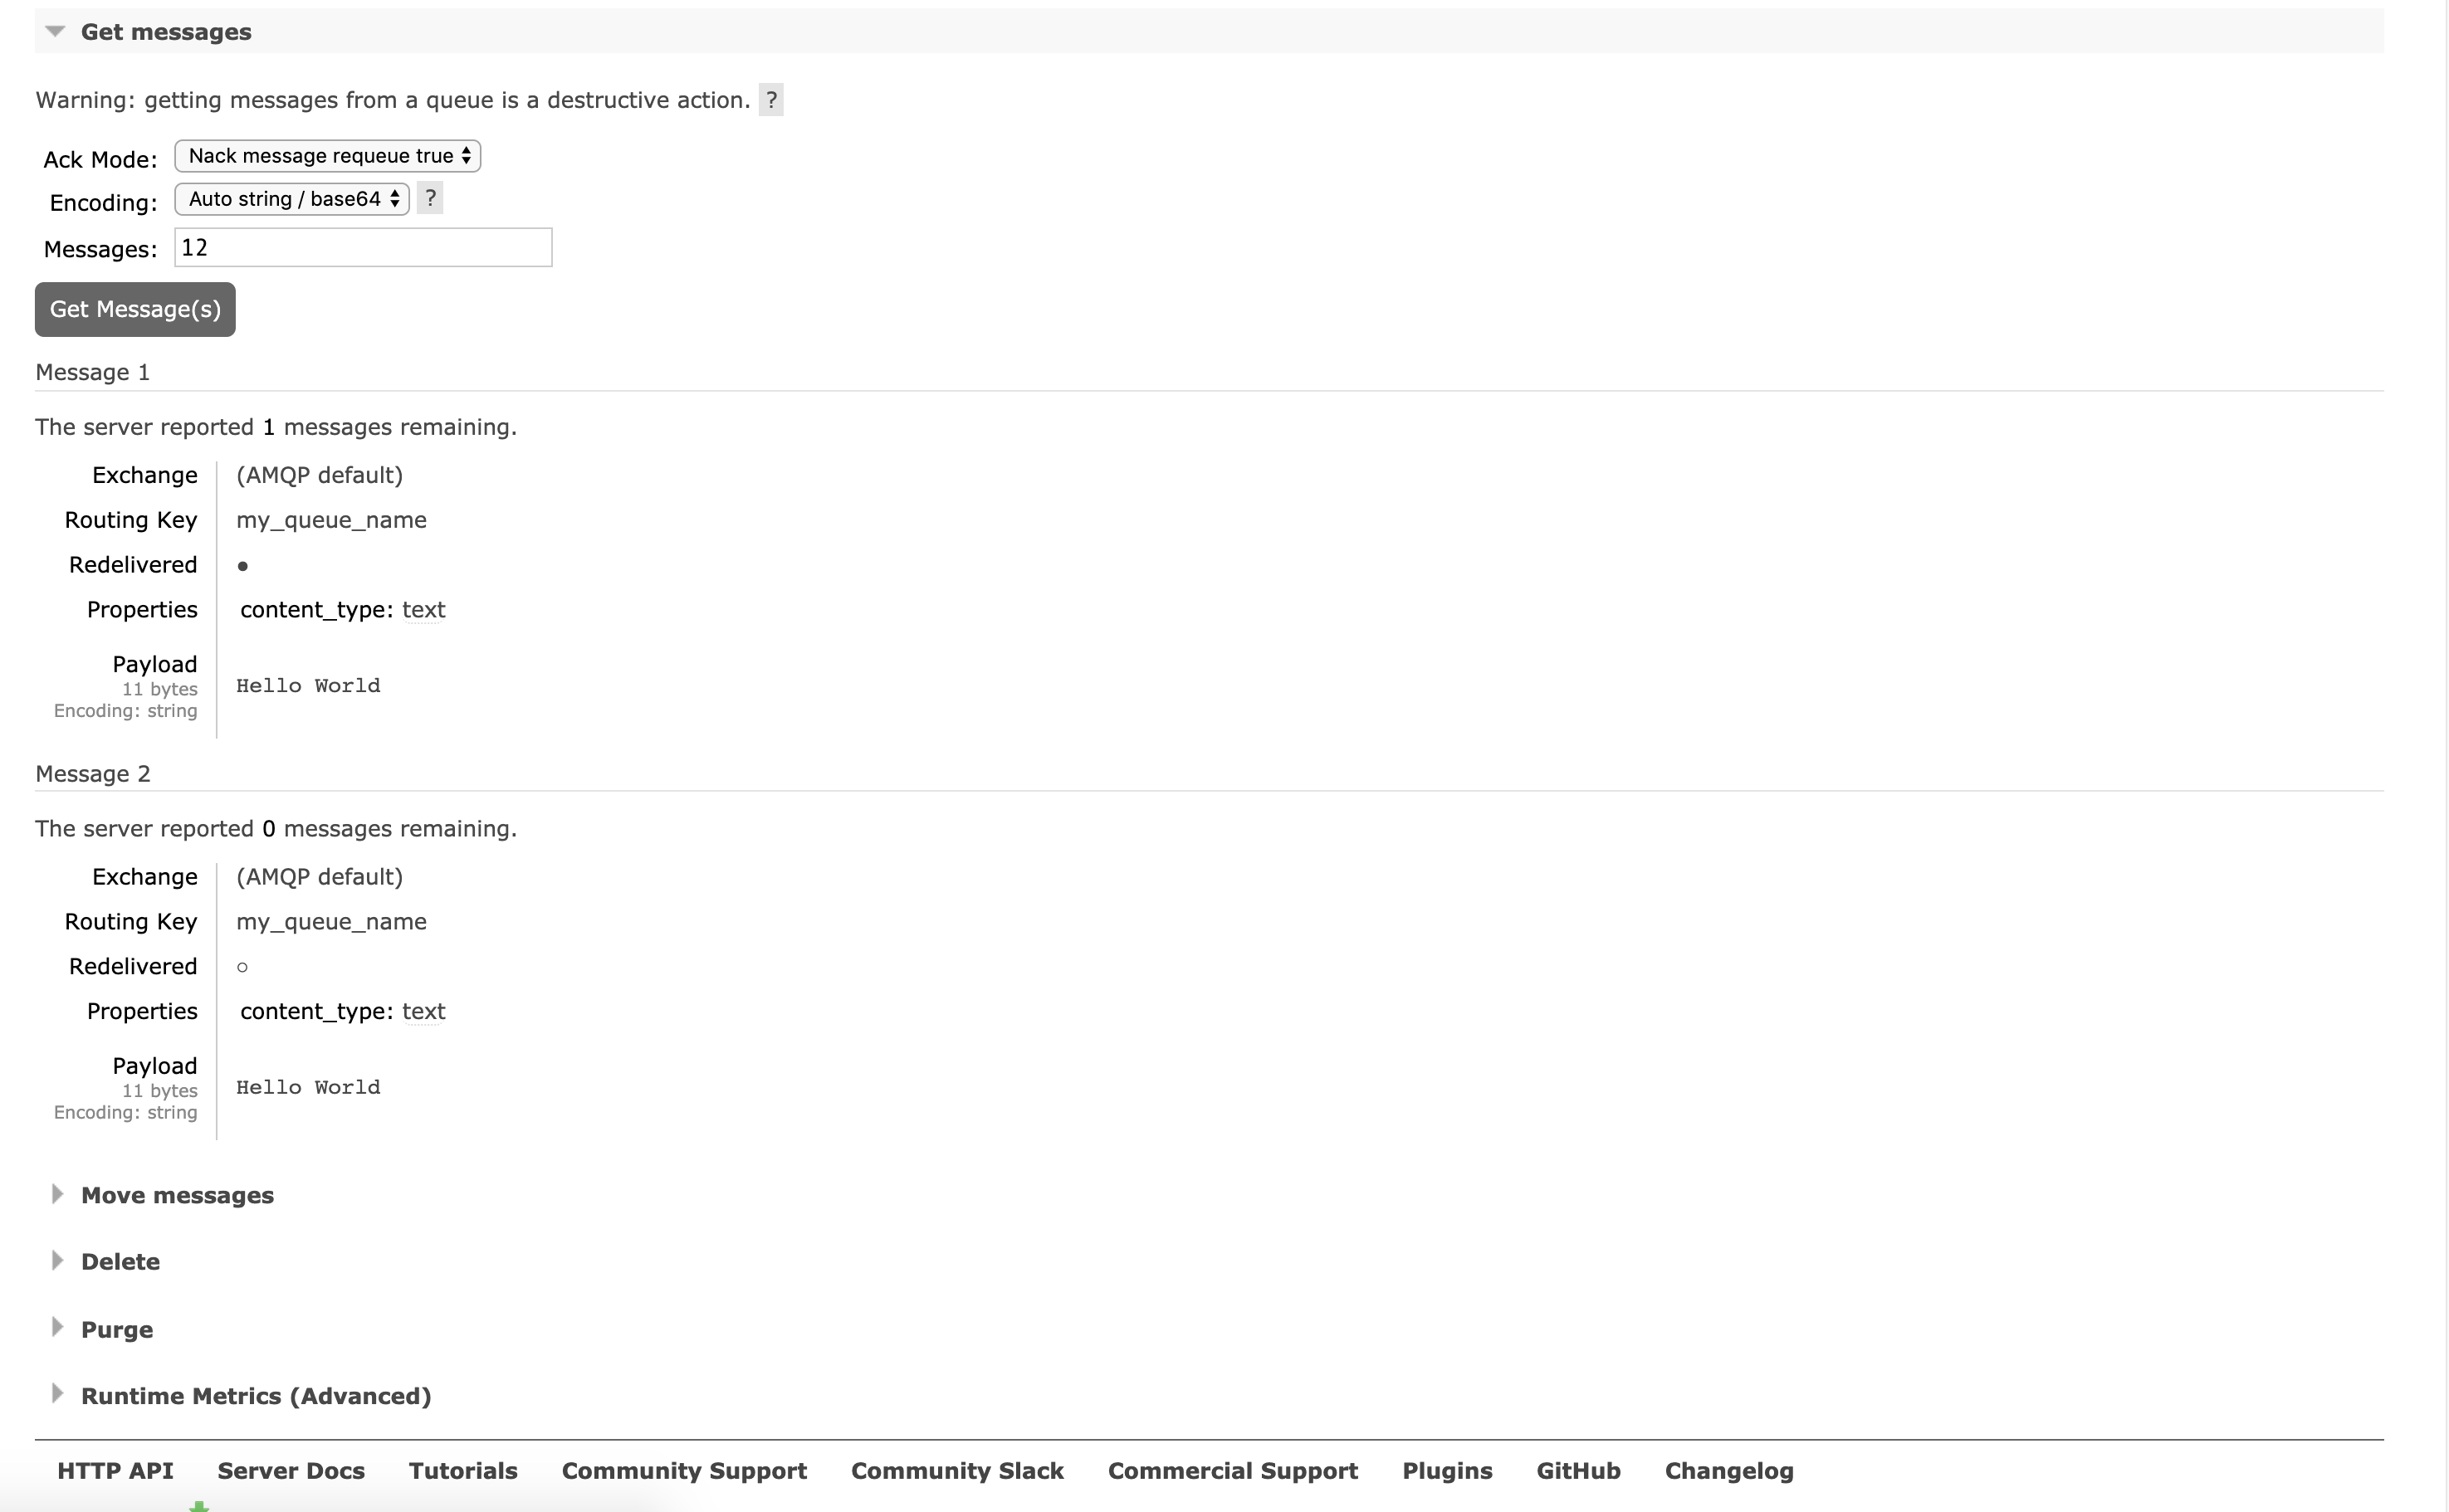Click the Redelivered icon for Message 1
This screenshot has width=2449, height=1512.
point(243,564)
